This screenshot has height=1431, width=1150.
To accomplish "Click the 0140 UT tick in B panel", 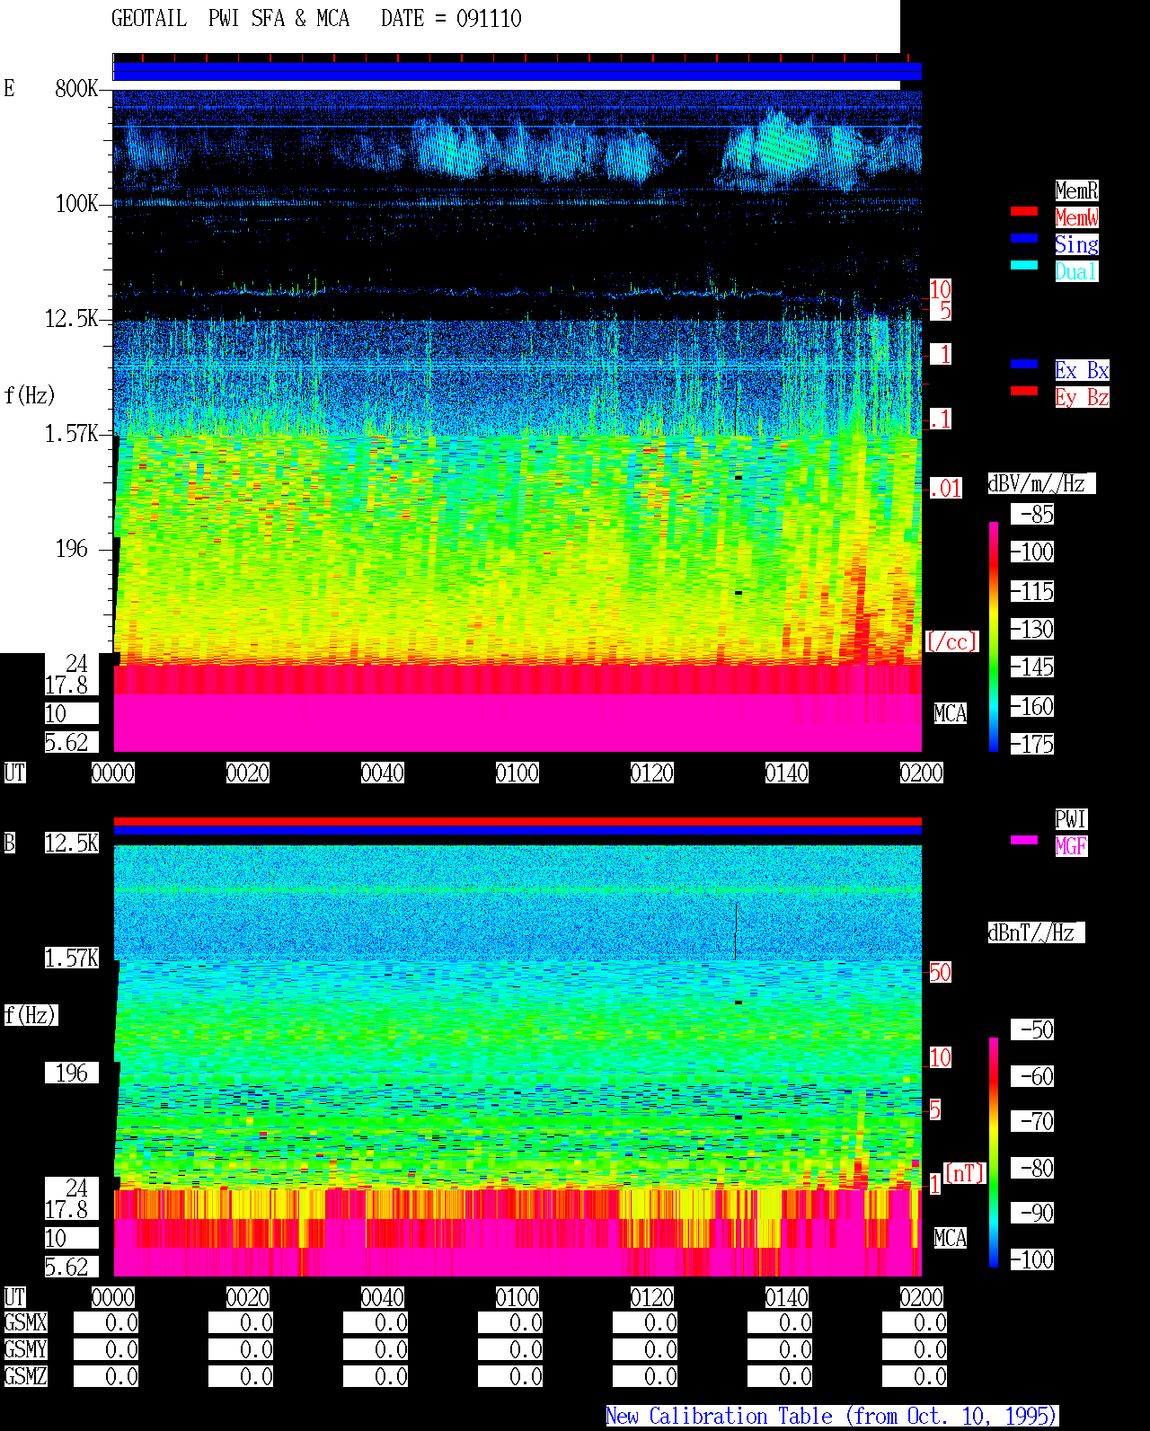I will pos(787,1297).
